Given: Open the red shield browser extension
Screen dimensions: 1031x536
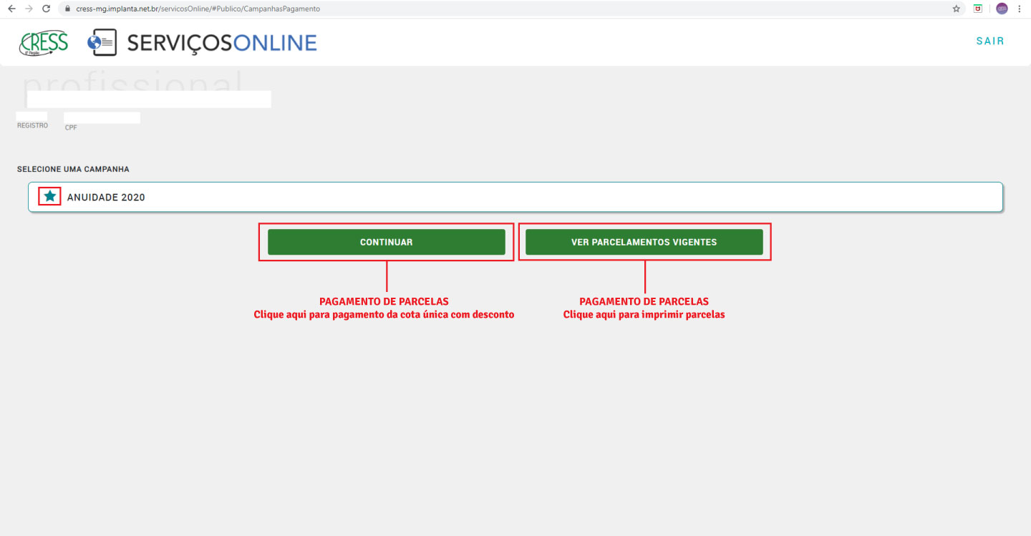Looking at the screenshot, I should click(978, 9).
